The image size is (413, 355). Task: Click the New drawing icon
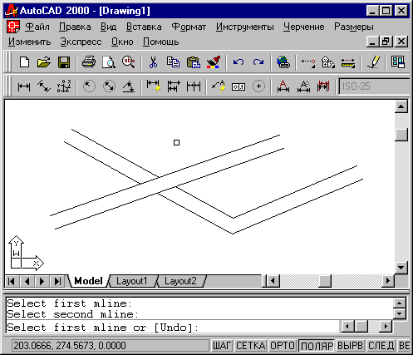(24, 62)
